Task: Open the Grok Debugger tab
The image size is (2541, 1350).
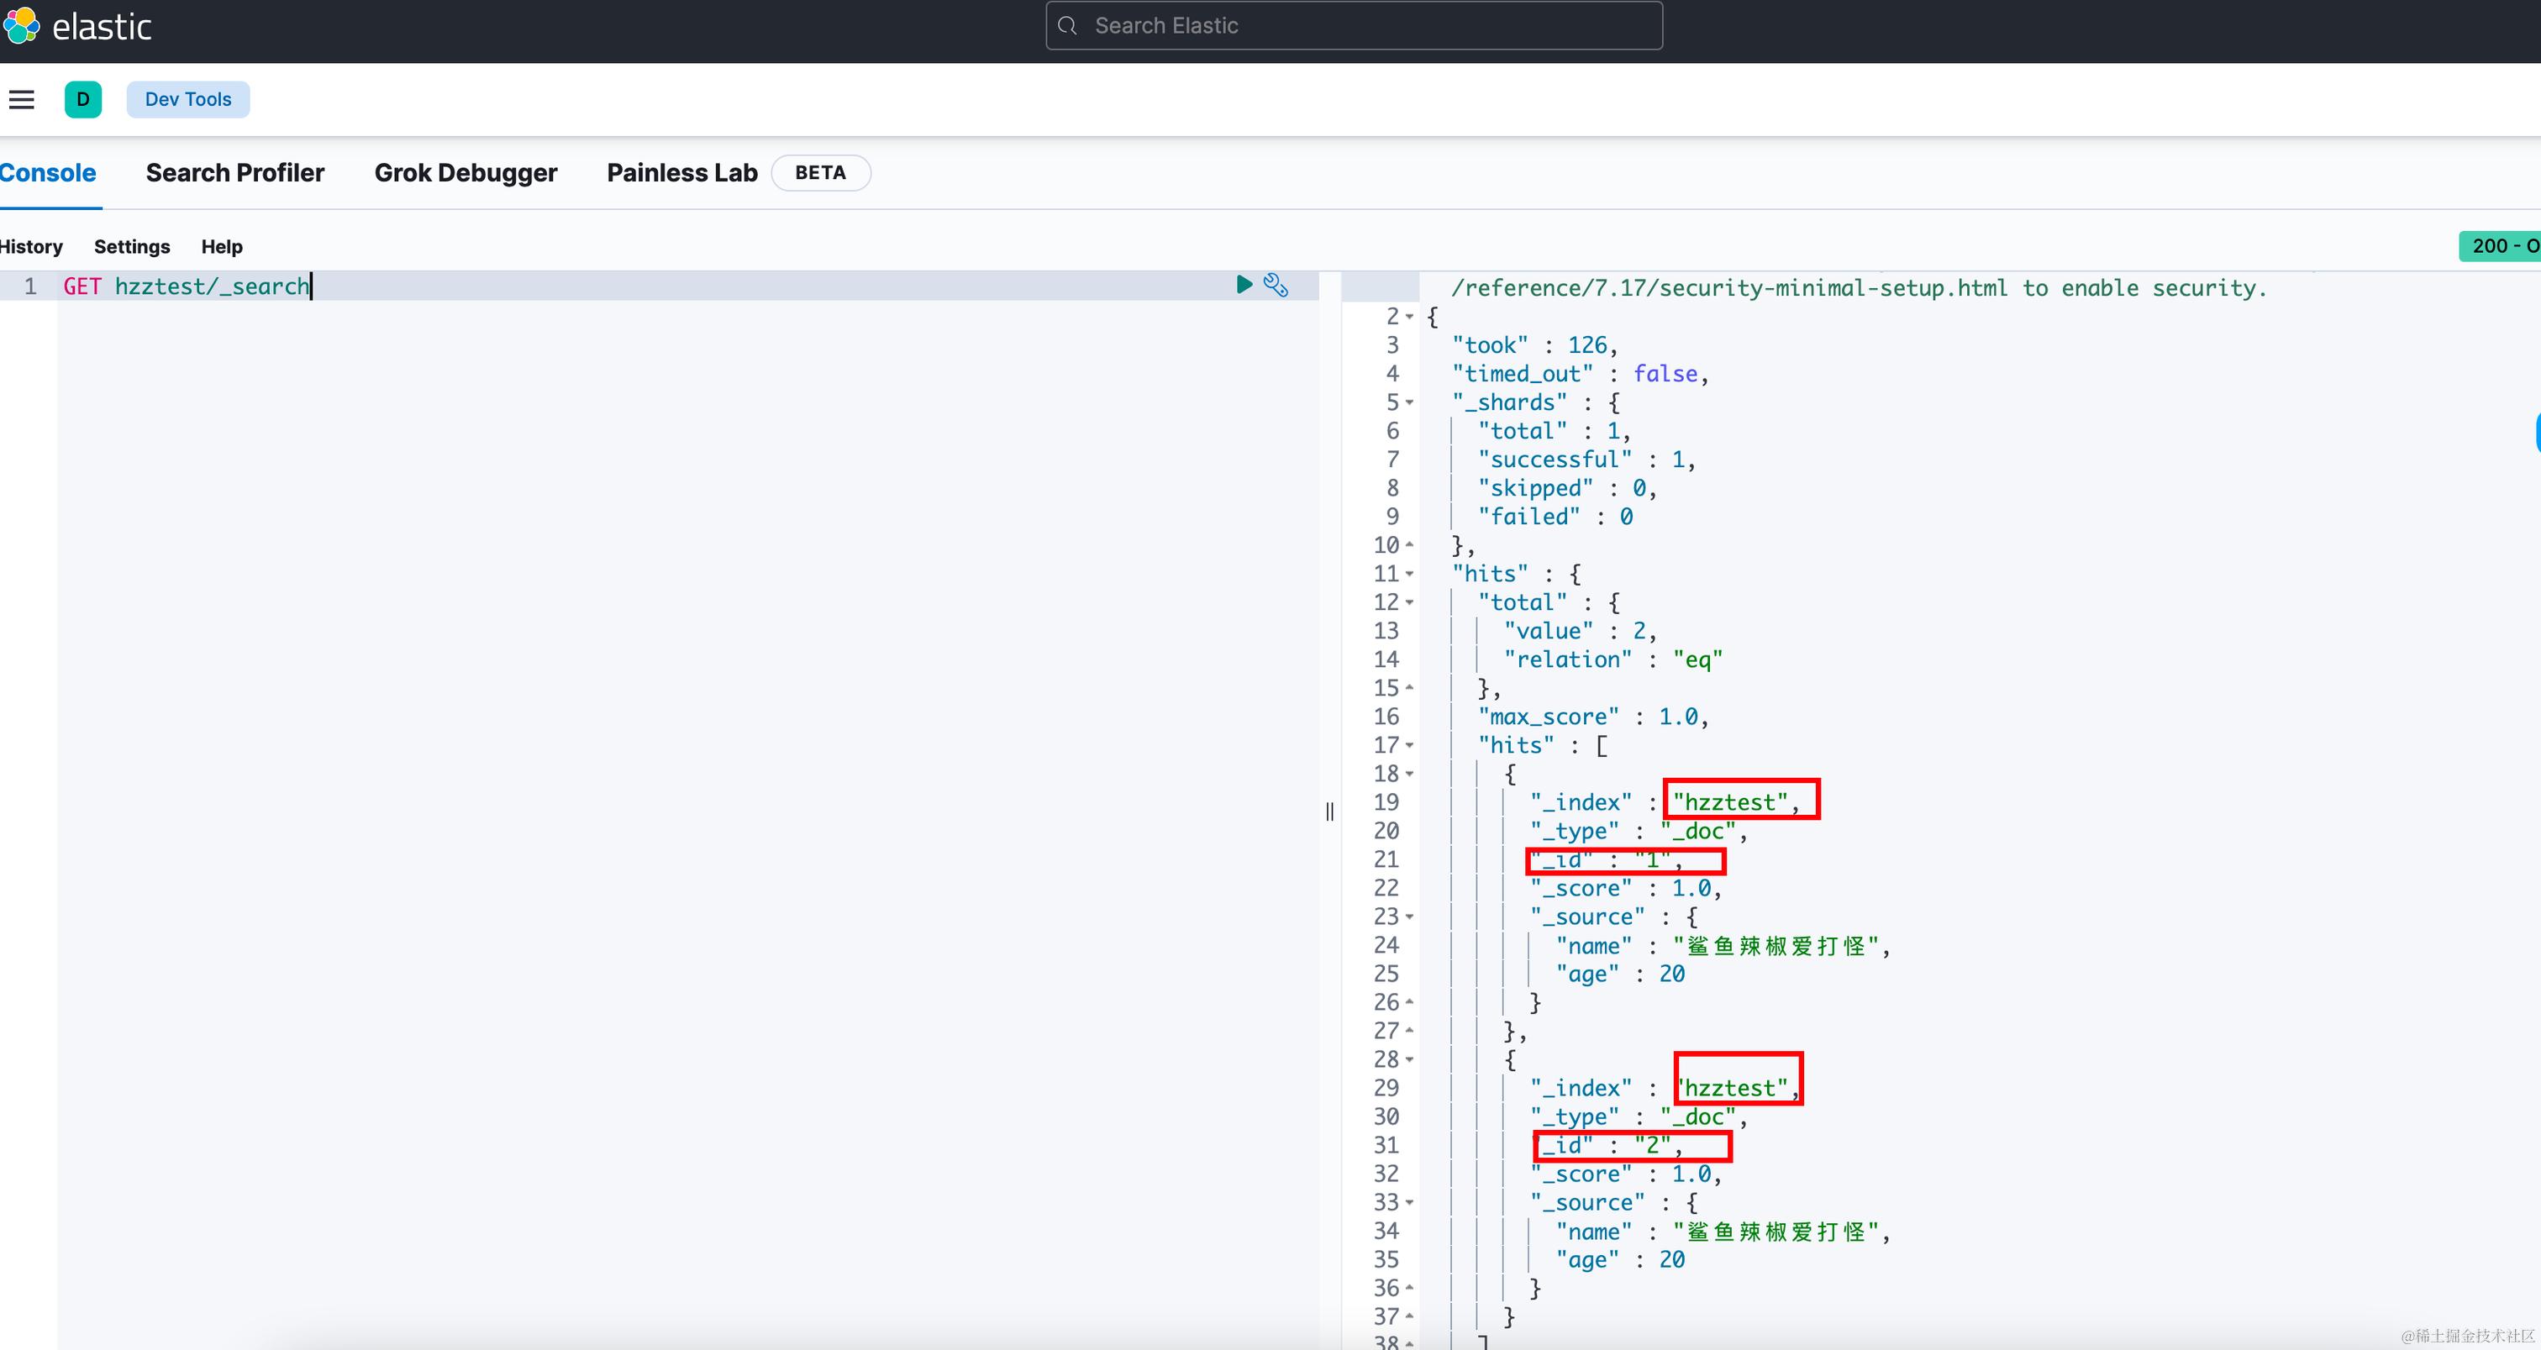Action: pyautogui.click(x=466, y=172)
